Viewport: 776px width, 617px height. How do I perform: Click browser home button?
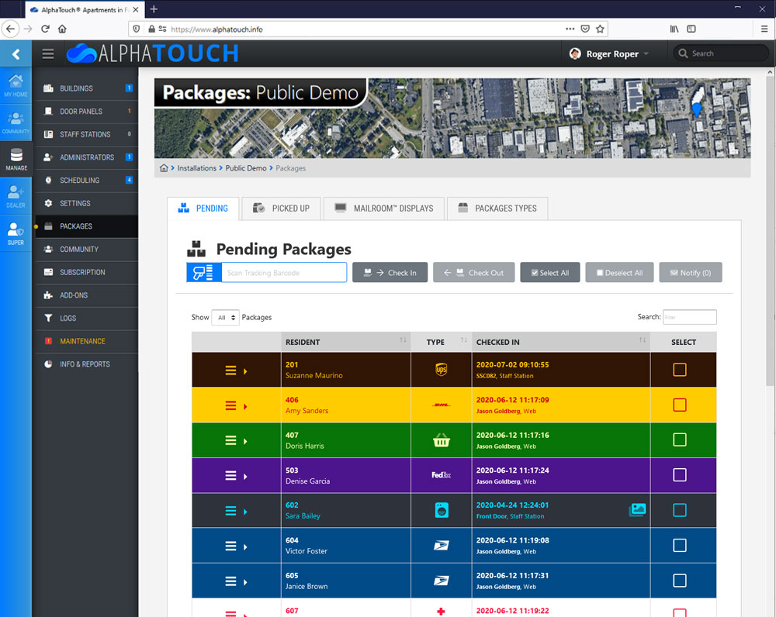click(62, 29)
